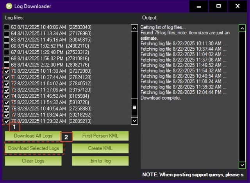Deselect log 74 from 8/22/2025 11:46:52 AM
The width and height of the screenshot is (250, 183).
point(7,96)
